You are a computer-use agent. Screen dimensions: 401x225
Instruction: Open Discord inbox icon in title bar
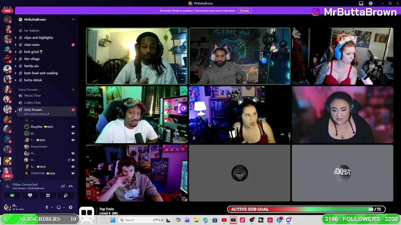click(361, 3)
